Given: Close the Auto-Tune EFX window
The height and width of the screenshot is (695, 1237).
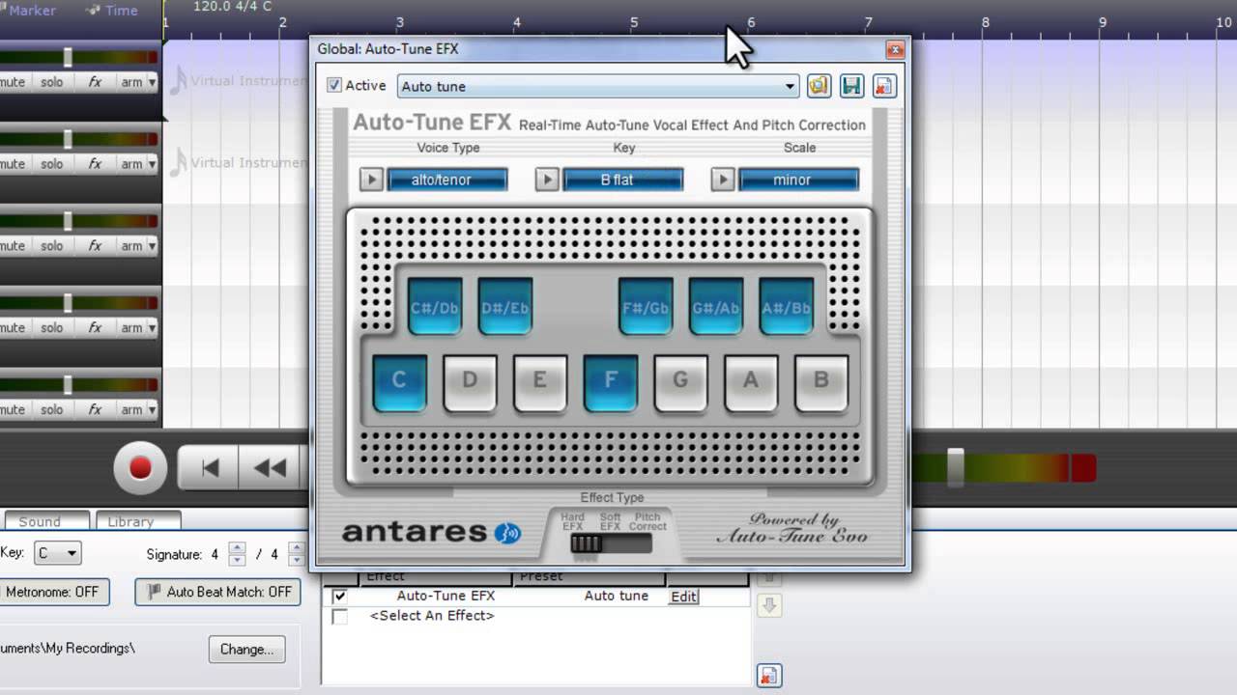Looking at the screenshot, I should 895,49.
